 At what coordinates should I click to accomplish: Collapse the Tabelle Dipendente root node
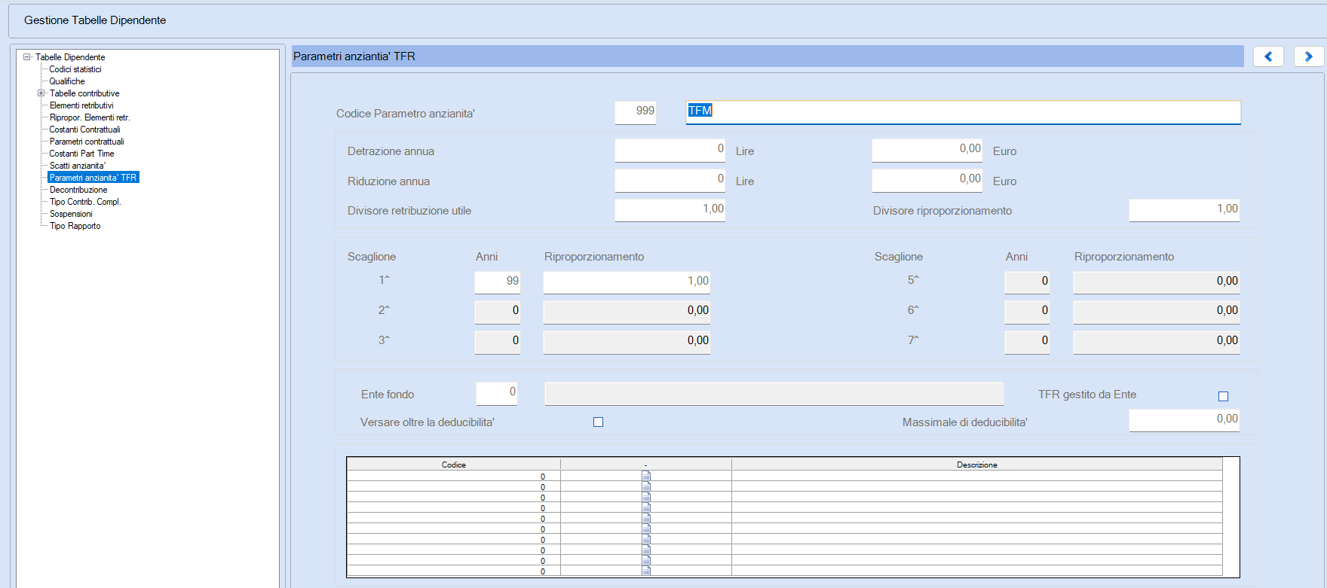point(27,56)
